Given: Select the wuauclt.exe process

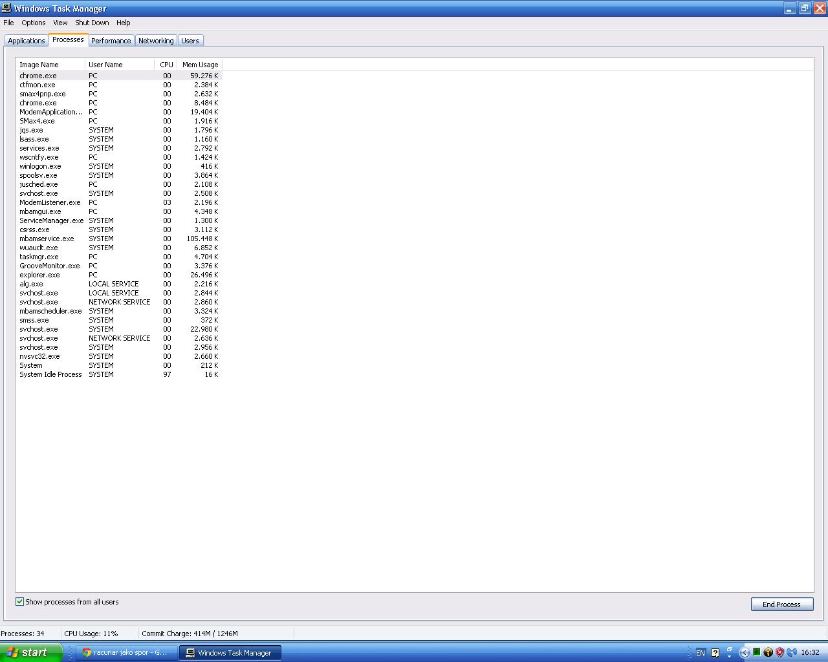Looking at the screenshot, I should (119, 248).
